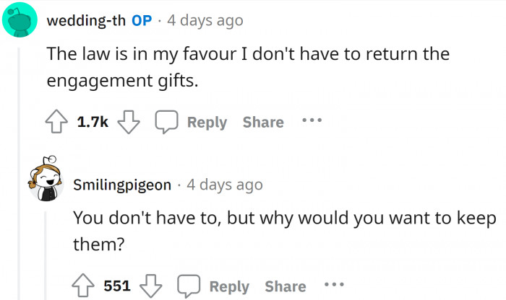Open Smilingpigeon user profile
This screenshot has height=300, width=506.
123,185
